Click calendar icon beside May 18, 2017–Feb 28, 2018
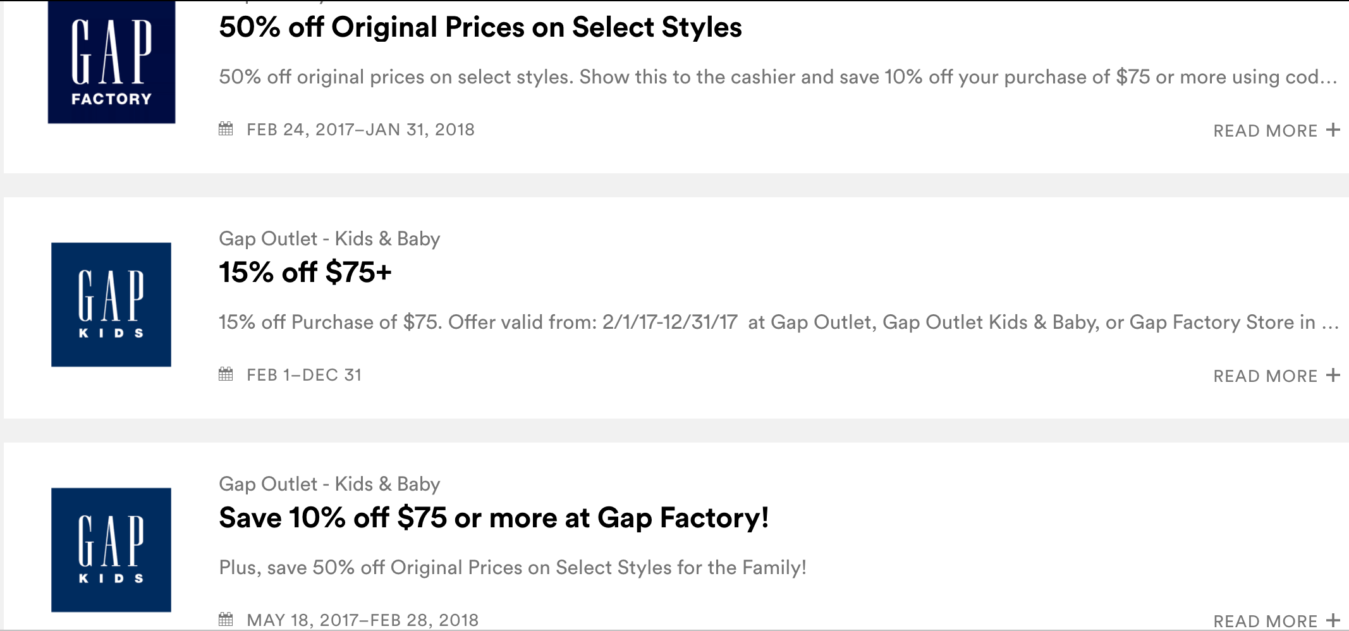The height and width of the screenshot is (631, 1349). pos(226,619)
